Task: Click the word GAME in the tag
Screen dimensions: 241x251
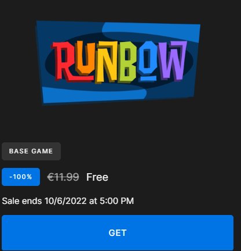Action: 42,151
